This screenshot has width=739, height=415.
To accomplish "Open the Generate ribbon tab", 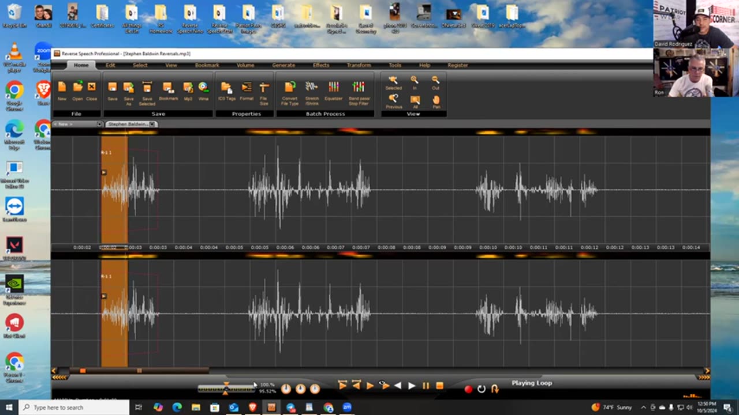I will point(283,65).
